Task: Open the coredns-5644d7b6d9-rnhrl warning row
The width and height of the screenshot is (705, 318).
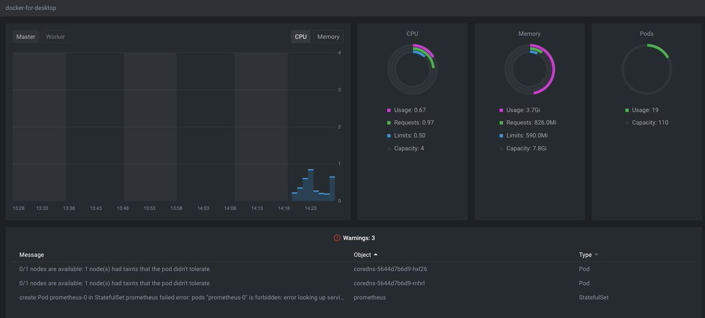Action: tap(352, 283)
